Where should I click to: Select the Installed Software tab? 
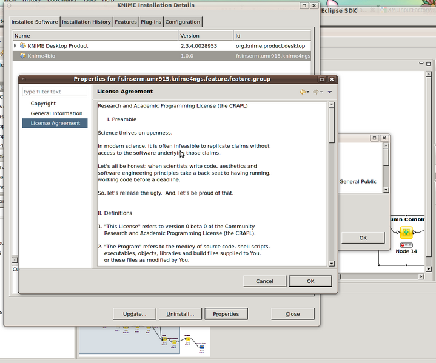35,22
